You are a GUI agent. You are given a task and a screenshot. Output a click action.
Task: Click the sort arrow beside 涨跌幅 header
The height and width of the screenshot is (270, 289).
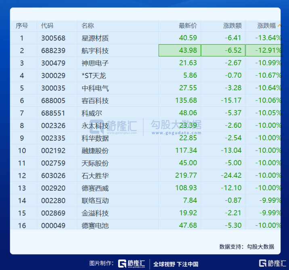click(x=279, y=26)
